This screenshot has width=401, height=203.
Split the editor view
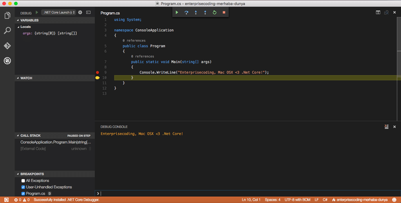pyautogui.click(x=378, y=12)
